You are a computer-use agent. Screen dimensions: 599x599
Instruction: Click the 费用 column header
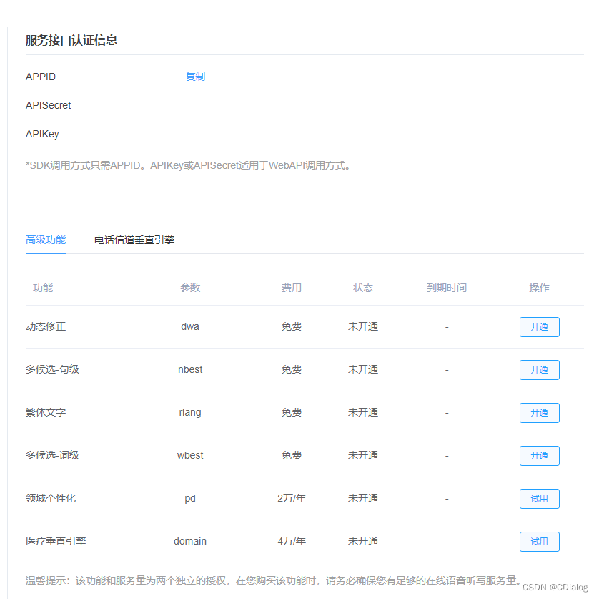292,288
